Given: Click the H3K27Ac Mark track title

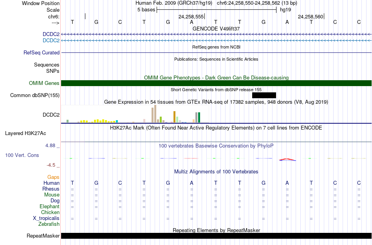Looking at the screenshot, I should click(x=216, y=128).
